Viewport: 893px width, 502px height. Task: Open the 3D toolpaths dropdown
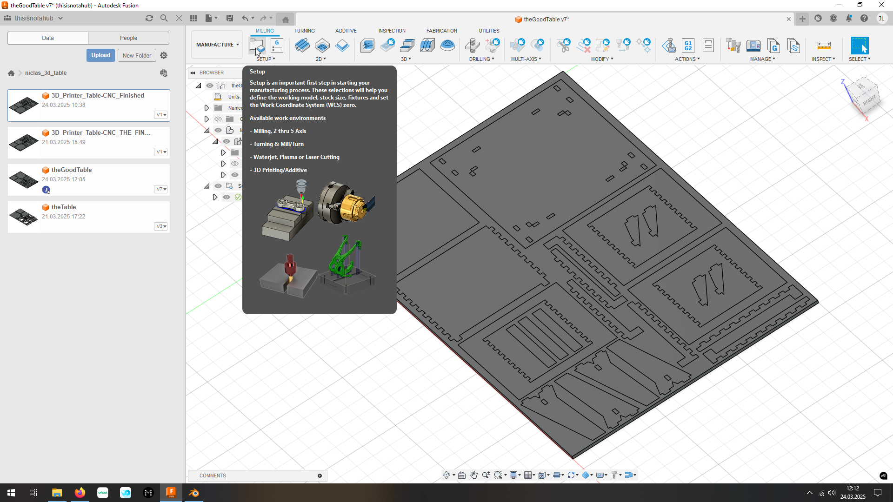pyautogui.click(x=406, y=59)
